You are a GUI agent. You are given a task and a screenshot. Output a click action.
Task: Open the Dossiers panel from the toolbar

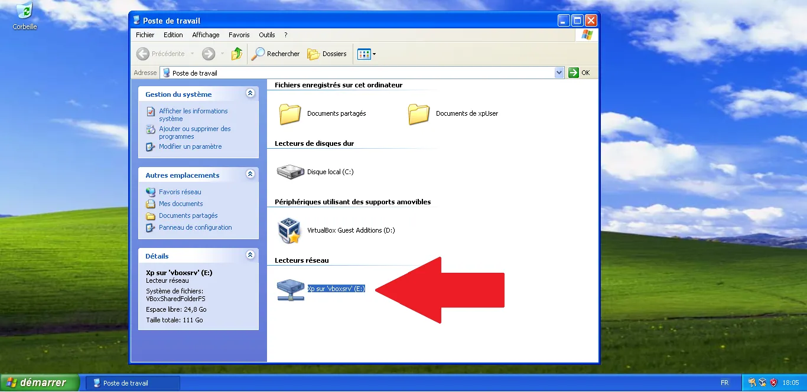pyautogui.click(x=327, y=54)
